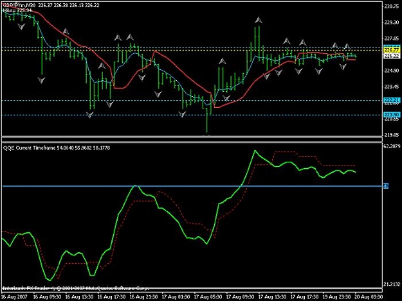Screen dimensions: 402x301
Task: Select the cyan dashed line at 222.21
Action: [x=192, y=101]
